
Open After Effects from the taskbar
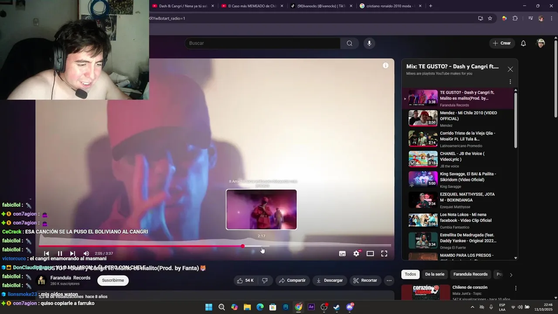click(311, 307)
